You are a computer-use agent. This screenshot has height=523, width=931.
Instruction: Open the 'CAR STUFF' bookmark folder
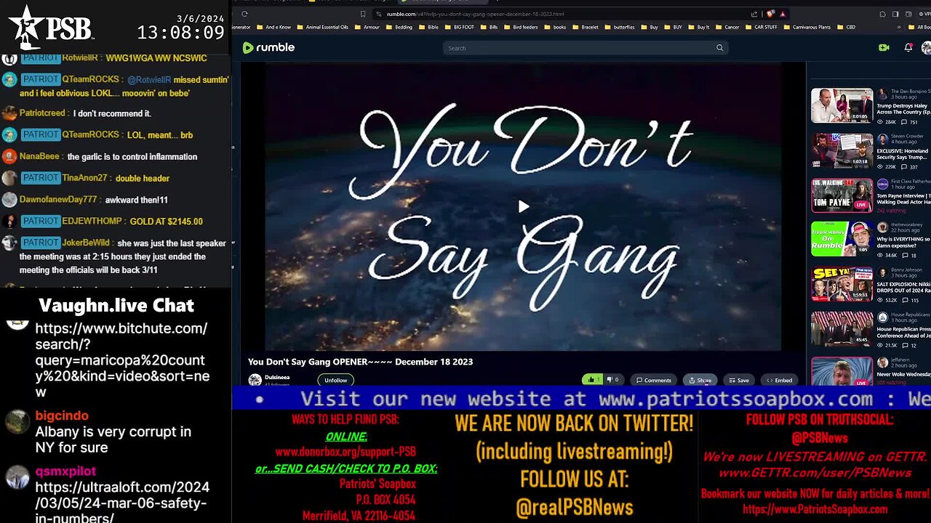(x=763, y=27)
